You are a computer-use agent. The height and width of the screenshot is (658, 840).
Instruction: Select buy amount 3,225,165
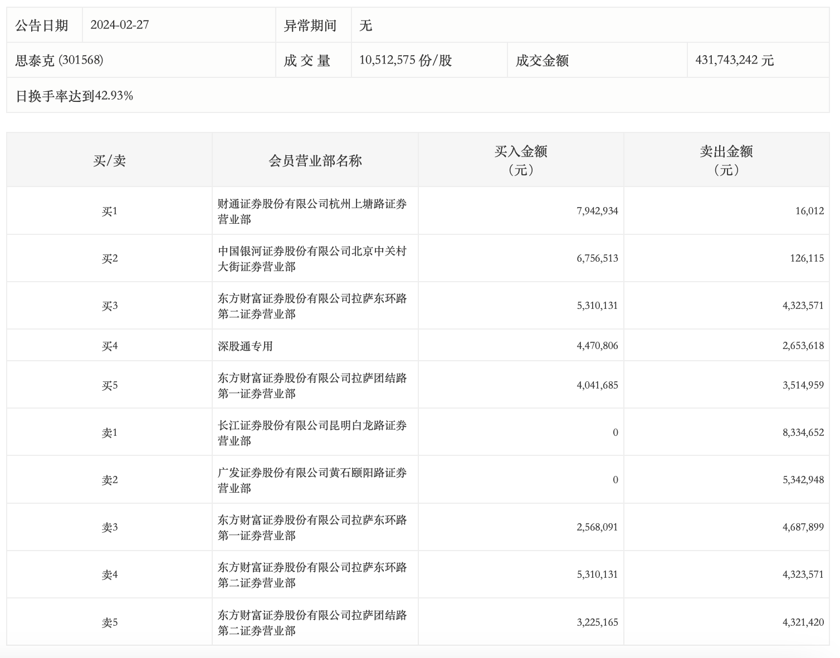597,623
